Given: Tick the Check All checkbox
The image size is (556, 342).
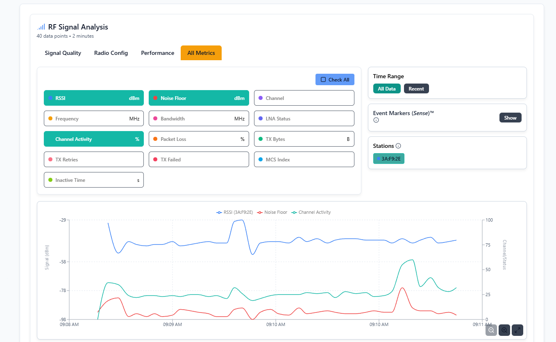Looking at the screenshot, I should pyautogui.click(x=323, y=79).
